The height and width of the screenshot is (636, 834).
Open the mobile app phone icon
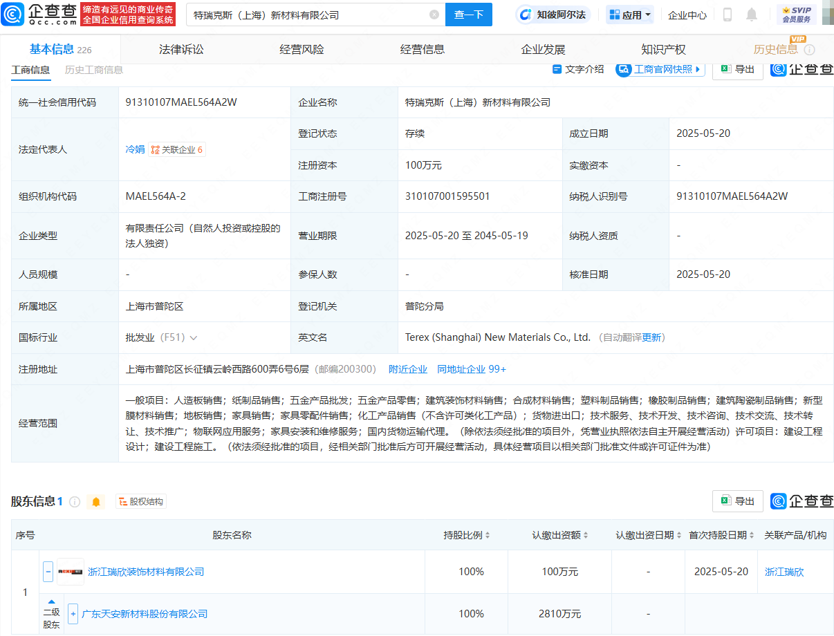click(x=728, y=15)
